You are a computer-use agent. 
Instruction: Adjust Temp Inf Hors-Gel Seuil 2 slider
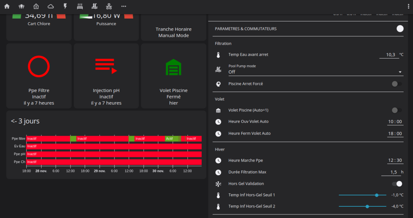click(363, 206)
